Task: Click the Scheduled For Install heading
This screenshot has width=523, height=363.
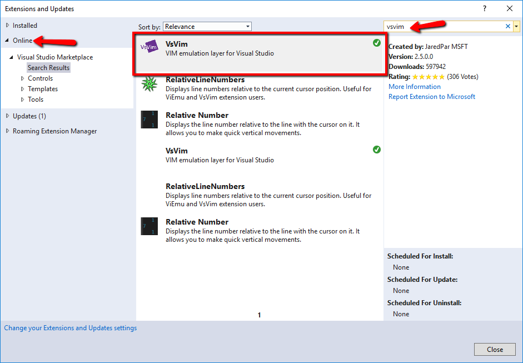Action: (x=420, y=256)
